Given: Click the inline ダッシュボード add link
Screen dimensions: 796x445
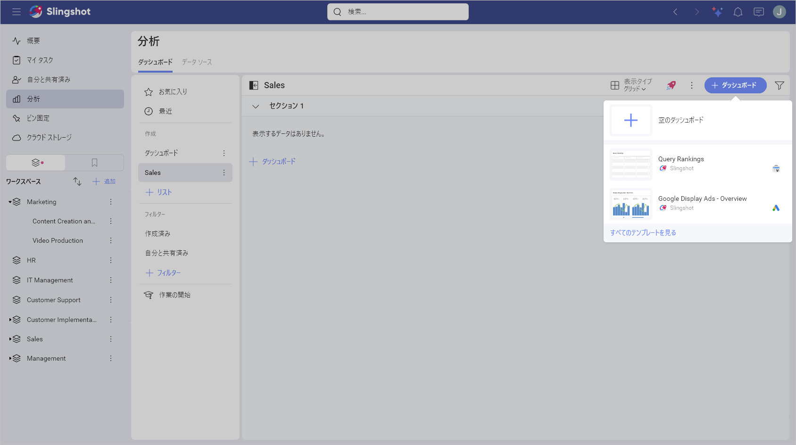Looking at the screenshot, I should pyautogui.click(x=272, y=162).
